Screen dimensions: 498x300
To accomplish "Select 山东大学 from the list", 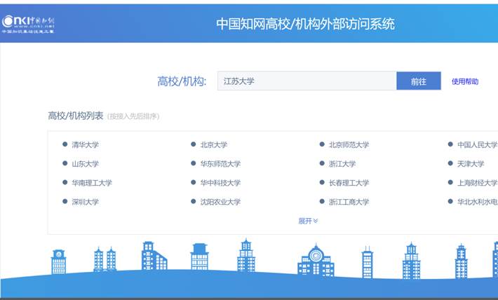I will click(85, 164).
